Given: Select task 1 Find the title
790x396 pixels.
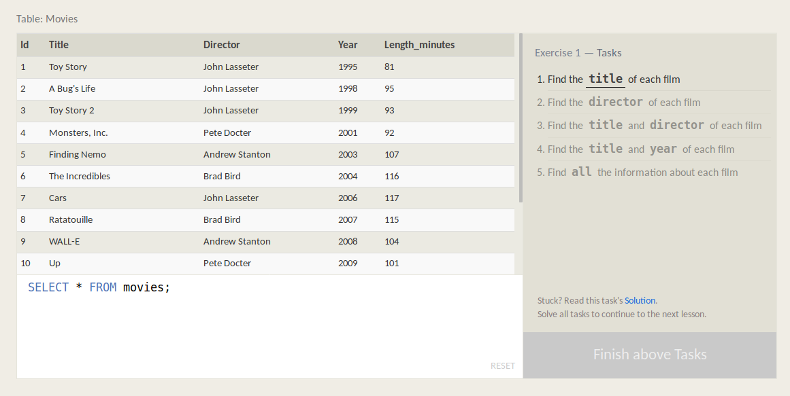Looking at the screenshot, I should [654, 79].
